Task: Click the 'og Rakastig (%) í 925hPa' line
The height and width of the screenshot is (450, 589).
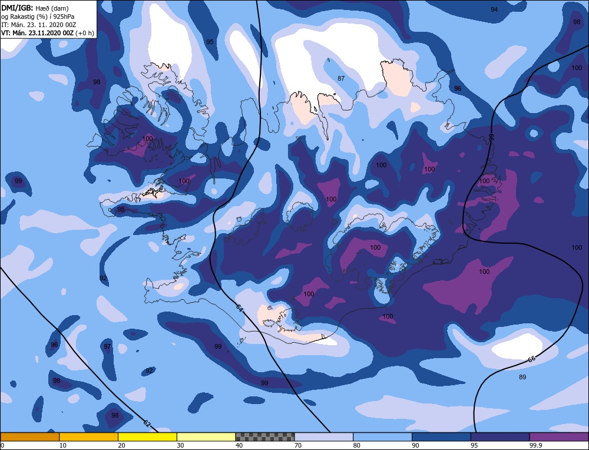Action: pyautogui.click(x=38, y=16)
